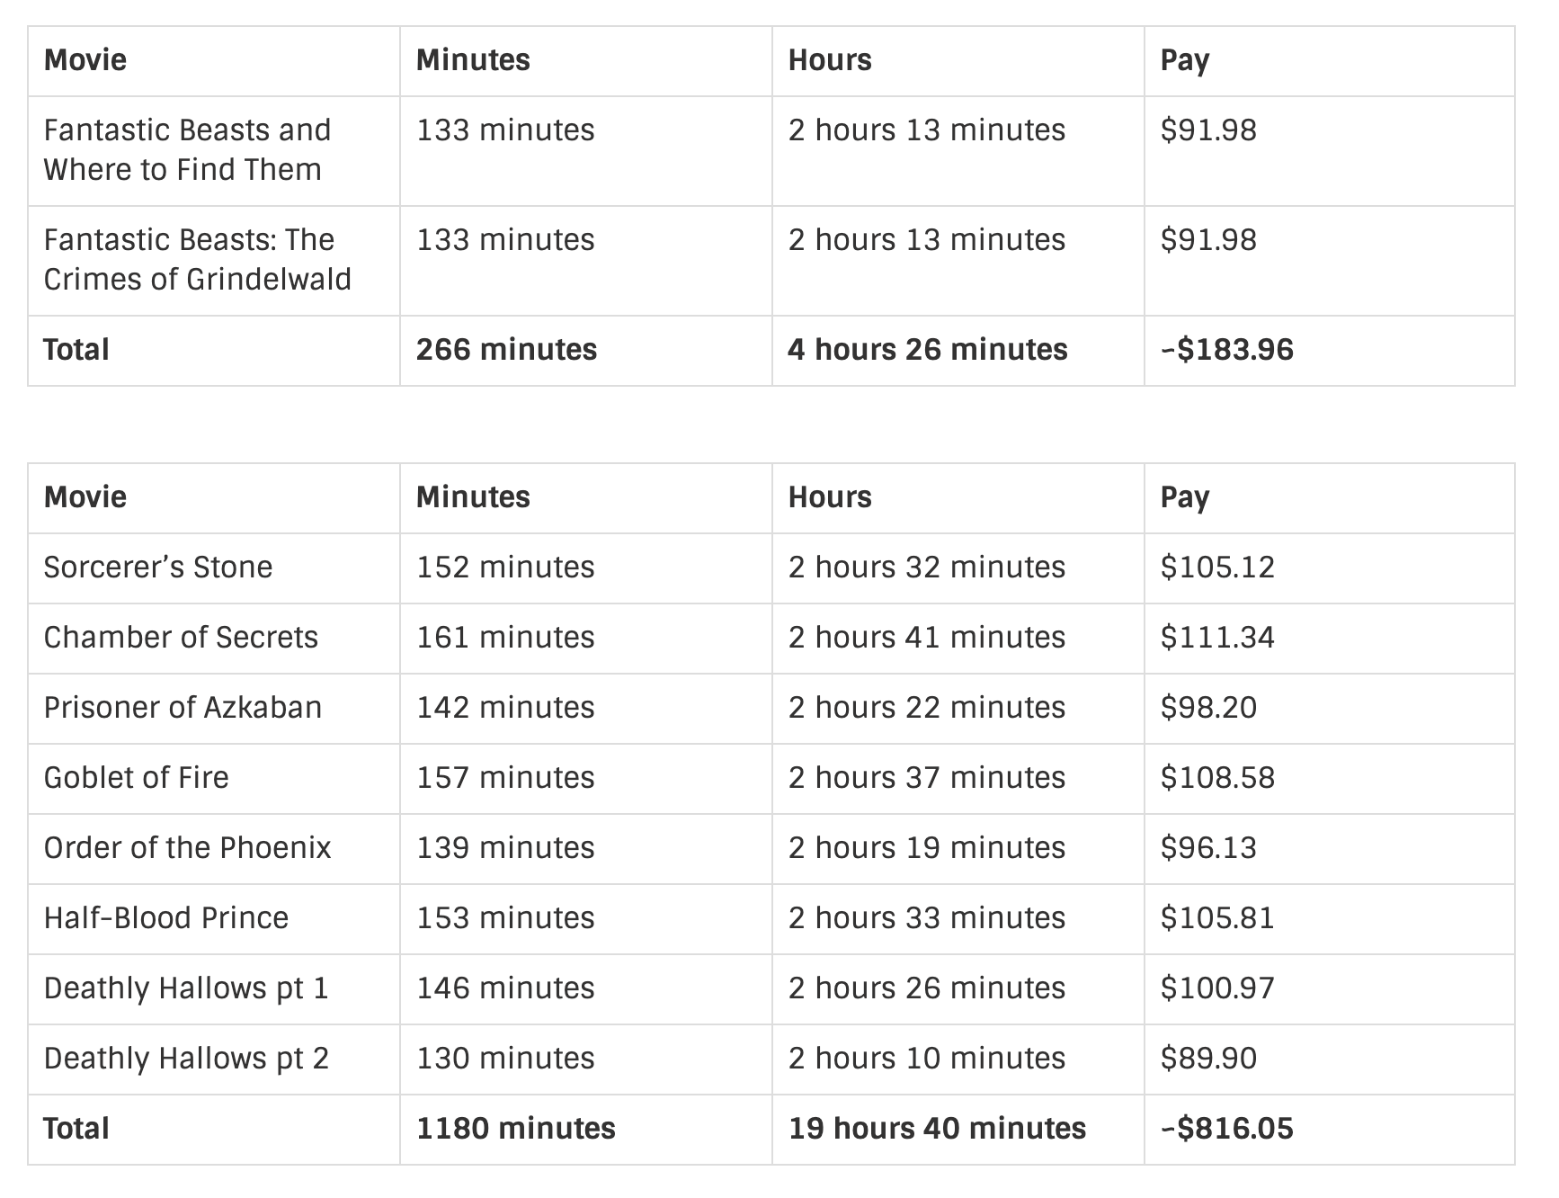Click the Prisoner of Azkaban cell
Screen dimensions: 1559x1198
coord(183,708)
